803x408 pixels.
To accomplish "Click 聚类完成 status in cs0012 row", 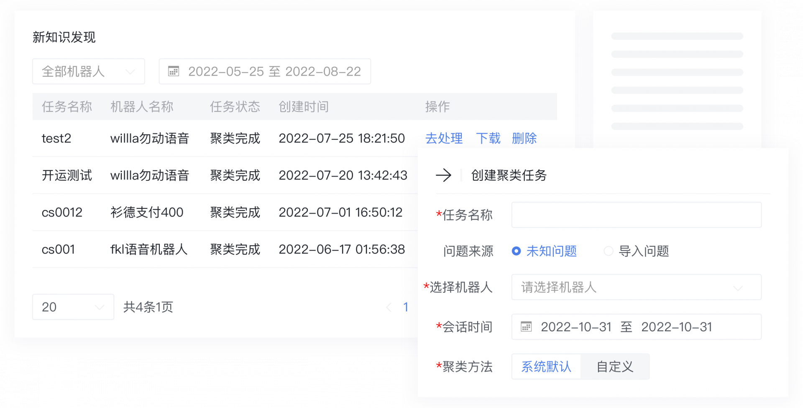I will pos(235,213).
